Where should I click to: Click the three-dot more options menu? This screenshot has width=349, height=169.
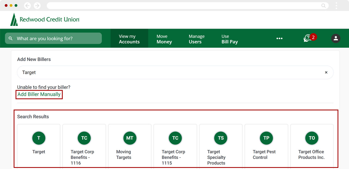pos(279,38)
